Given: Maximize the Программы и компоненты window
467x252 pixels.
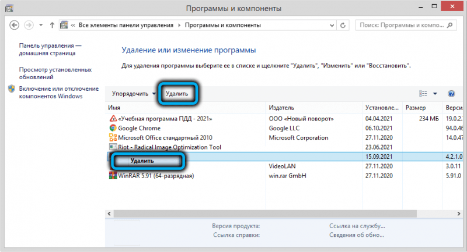Looking at the screenshot, I should [434, 7].
